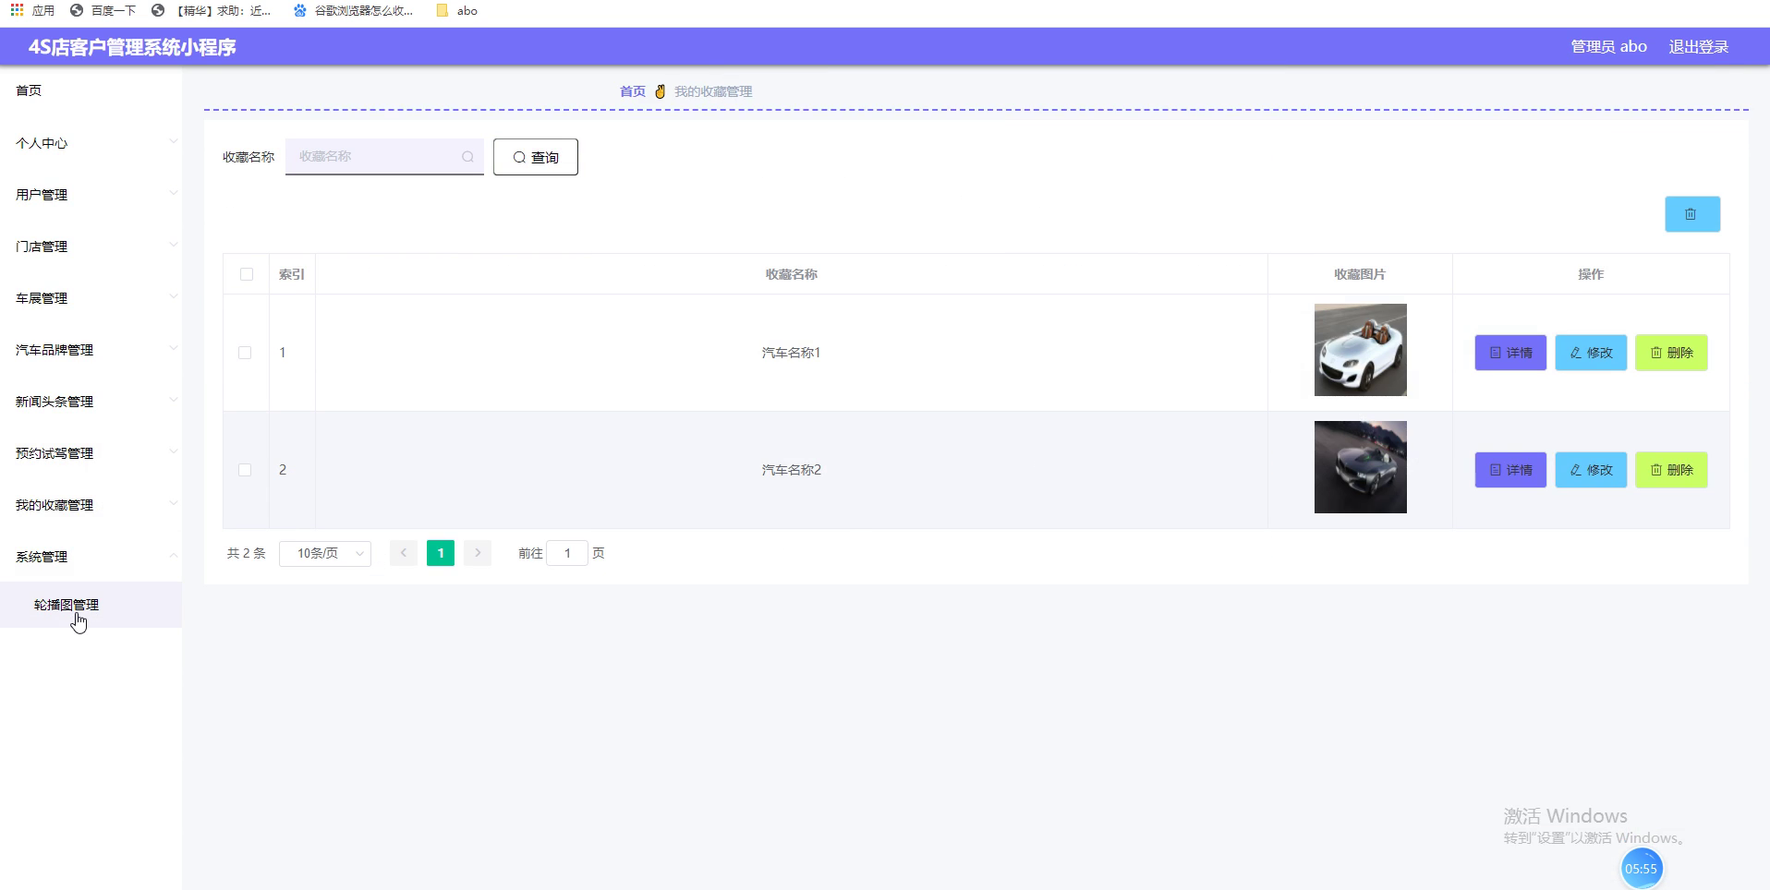
Task: Click the 收藏名称 column header
Action: click(x=791, y=274)
